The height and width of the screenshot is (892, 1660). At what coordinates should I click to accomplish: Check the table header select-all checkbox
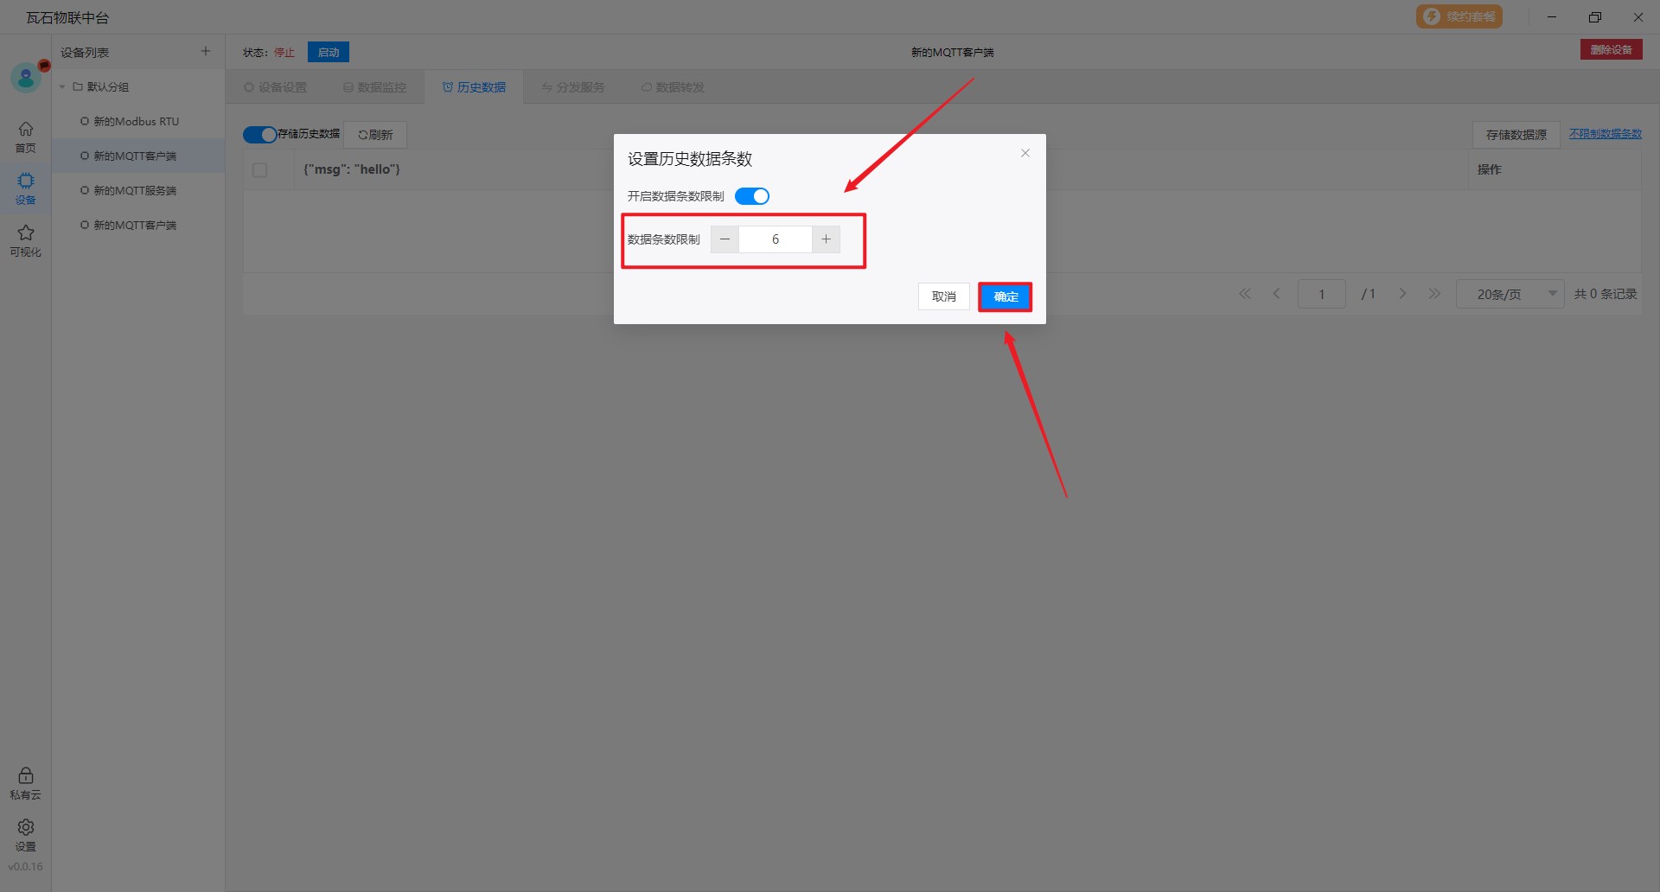(x=259, y=170)
